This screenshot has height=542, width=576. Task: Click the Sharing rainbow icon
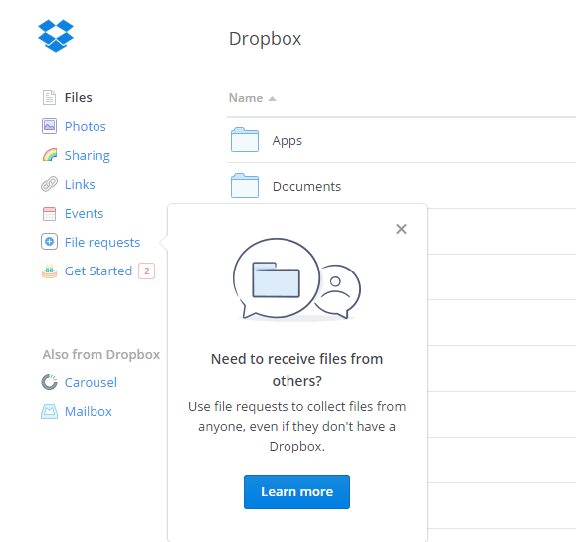[x=50, y=155]
